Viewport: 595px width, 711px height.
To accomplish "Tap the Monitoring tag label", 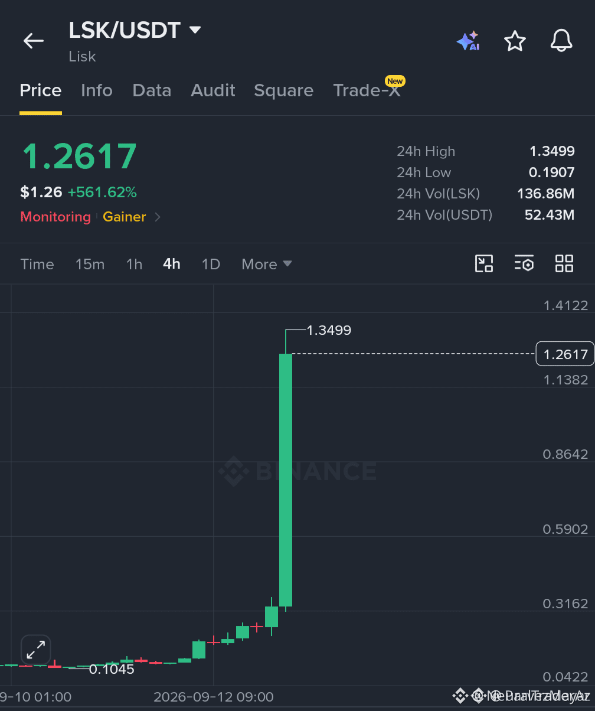I will tap(55, 217).
